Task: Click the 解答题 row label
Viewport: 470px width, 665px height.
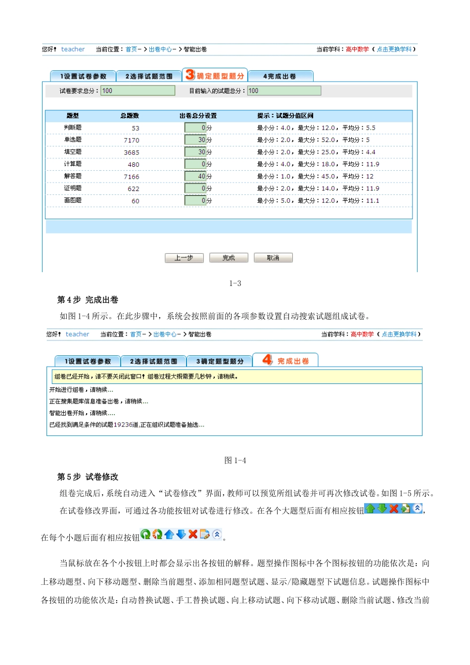Action: pos(73,176)
